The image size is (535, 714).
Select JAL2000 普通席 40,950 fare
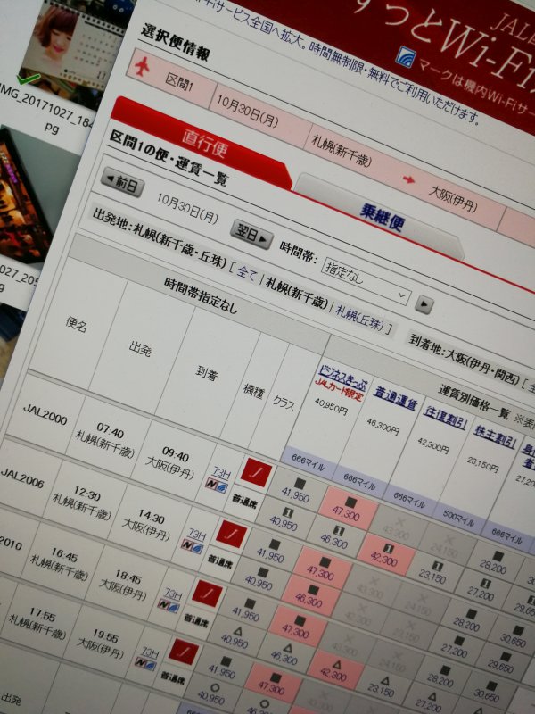pyautogui.click(x=284, y=519)
